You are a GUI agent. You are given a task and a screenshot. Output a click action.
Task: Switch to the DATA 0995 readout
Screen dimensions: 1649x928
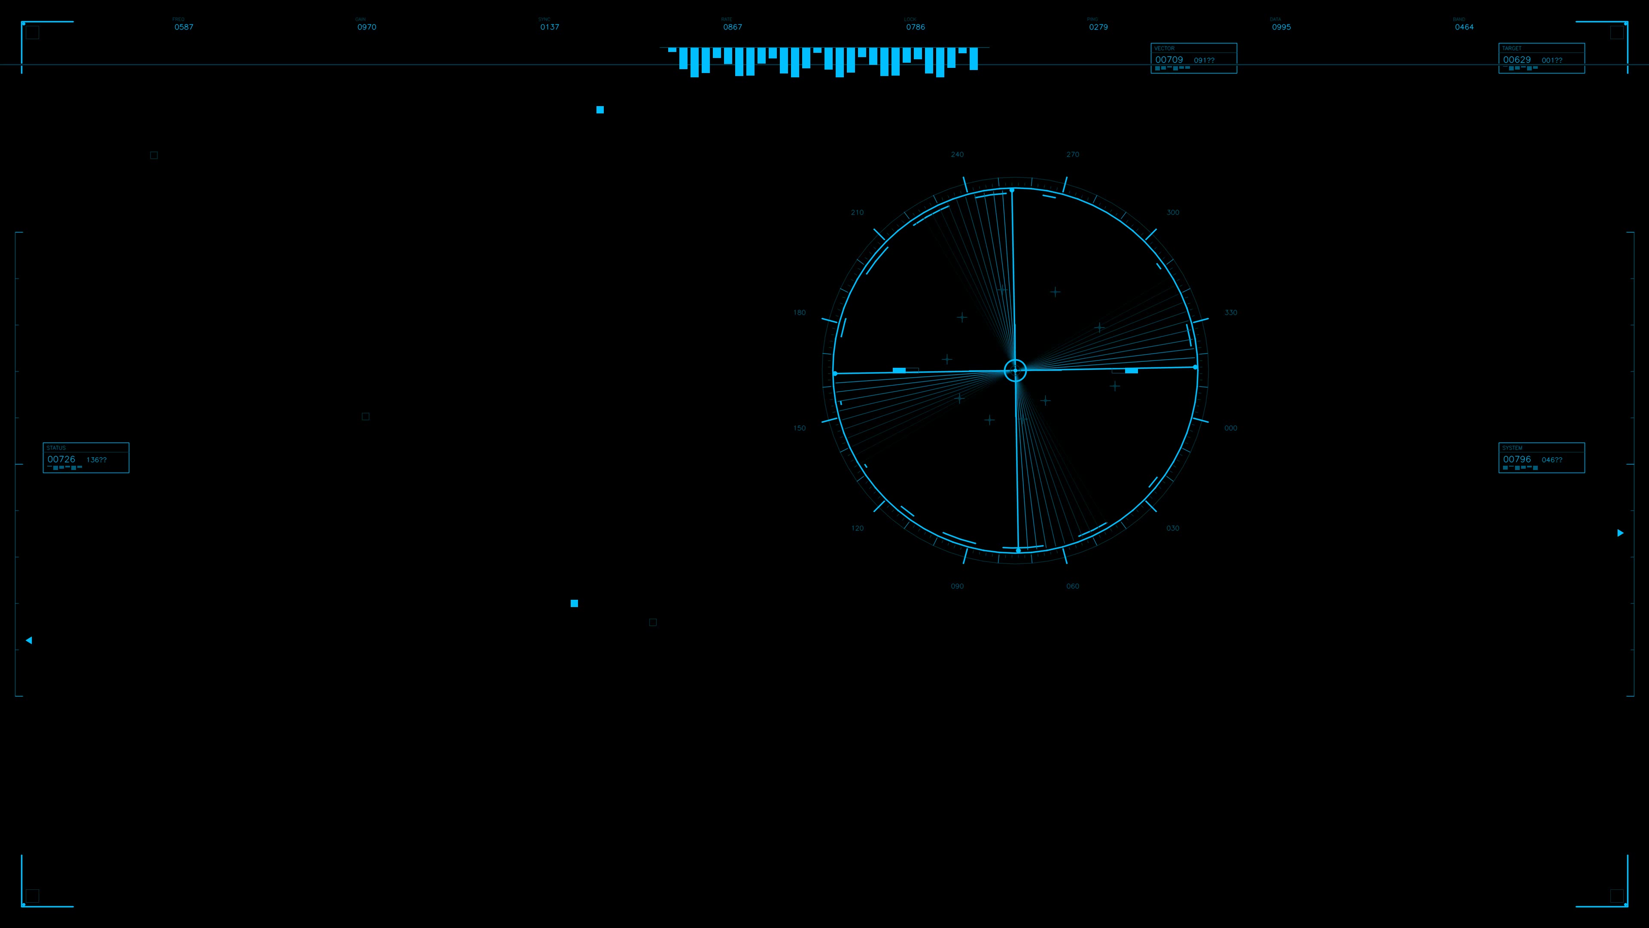[x=1282, y=27]
